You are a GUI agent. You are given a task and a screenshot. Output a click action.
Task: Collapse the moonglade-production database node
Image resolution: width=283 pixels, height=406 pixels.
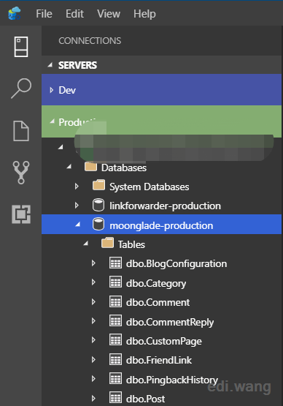(x=78, y=225)
